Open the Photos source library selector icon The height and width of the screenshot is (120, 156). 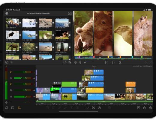coord(7,13)
